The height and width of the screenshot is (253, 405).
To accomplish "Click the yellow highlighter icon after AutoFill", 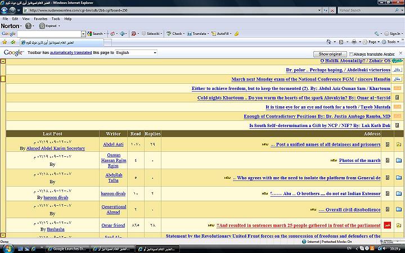I will [236, 34].
